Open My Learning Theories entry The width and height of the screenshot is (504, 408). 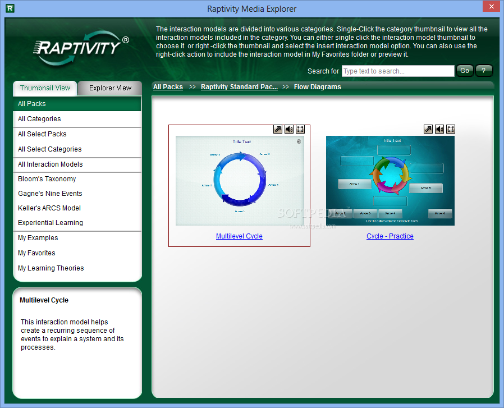(x=77, y=268)
